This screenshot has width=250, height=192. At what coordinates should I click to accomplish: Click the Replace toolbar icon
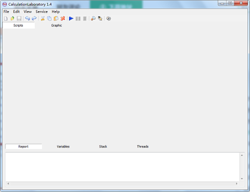(x=100, y=18)
